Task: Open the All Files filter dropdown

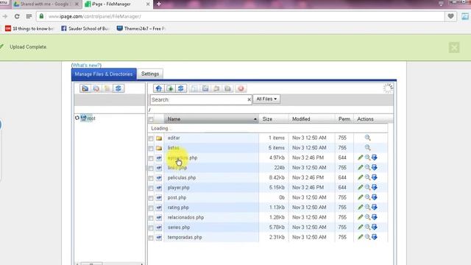Action: pos(266,99)
